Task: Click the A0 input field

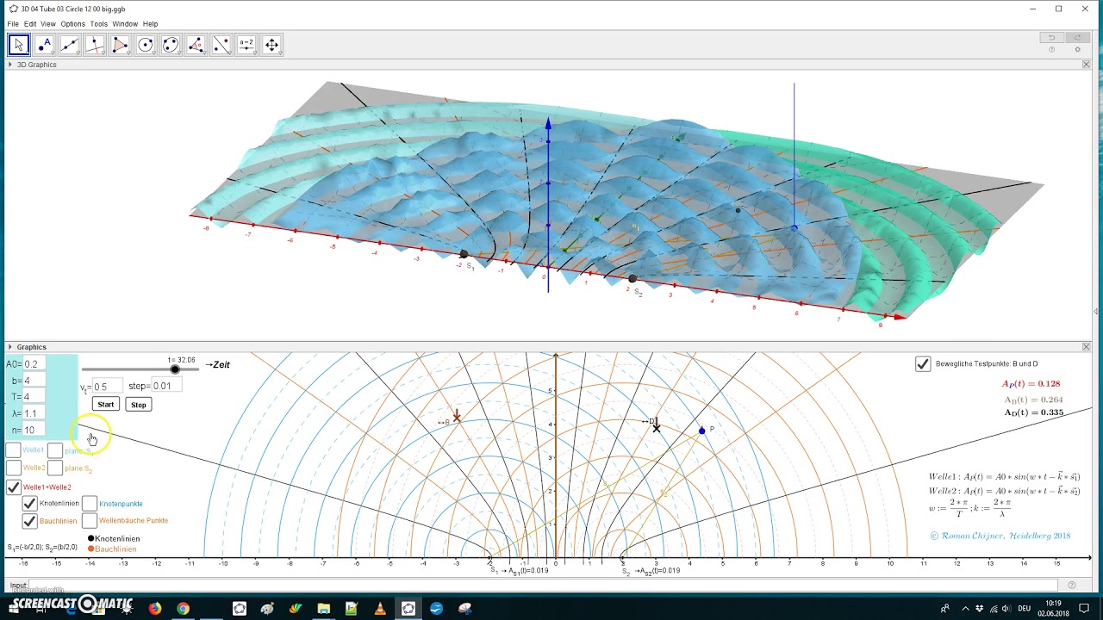Action: pos(34,364)
